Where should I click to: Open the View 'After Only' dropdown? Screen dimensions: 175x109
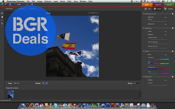tap(23, 83)
